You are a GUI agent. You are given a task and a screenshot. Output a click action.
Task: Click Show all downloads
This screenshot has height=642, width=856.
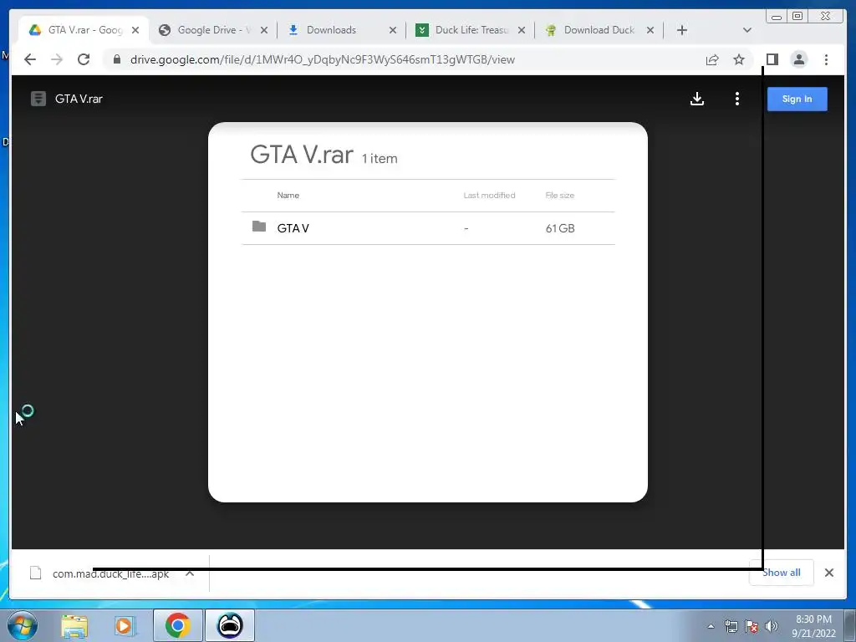[782, 573]
